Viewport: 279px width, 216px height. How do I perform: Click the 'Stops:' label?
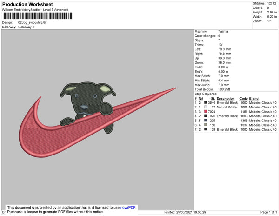[199, 40]
